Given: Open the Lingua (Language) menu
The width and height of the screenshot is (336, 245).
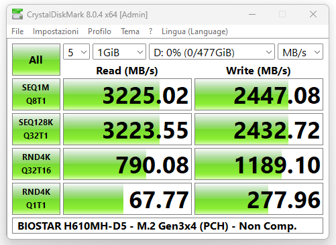Looking at the screenshot, I should click(x=194, y=31).
